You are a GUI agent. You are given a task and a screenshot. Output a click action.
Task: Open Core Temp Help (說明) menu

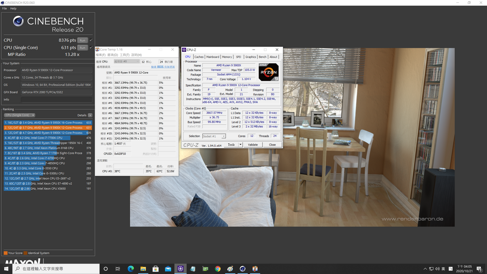tap(136, 55)
